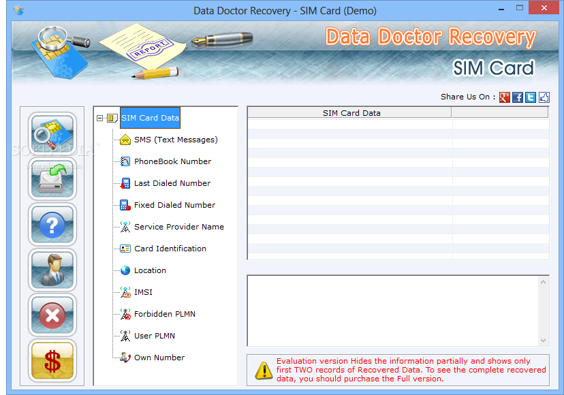The height and width of the screenshot is (395, 564).
Task: Select SIM Card Data tree root
Action: (x=150, y=118)
